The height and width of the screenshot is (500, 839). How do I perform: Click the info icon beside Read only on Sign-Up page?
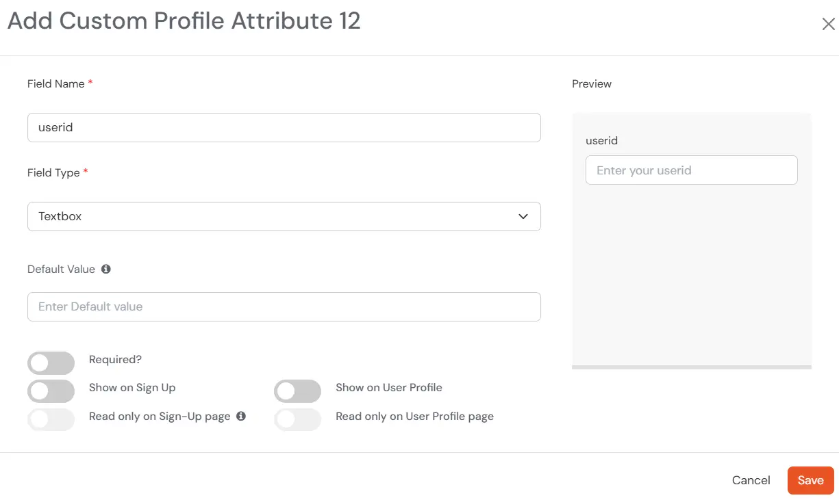241,416
